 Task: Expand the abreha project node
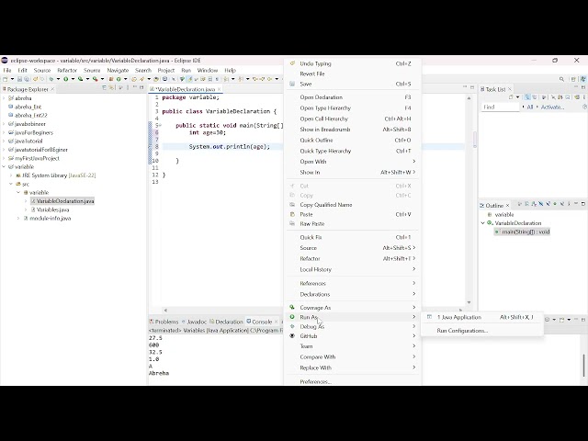coord(4,98)
